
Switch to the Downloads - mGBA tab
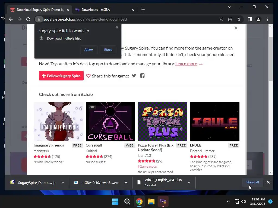click(x=105, y=10)
